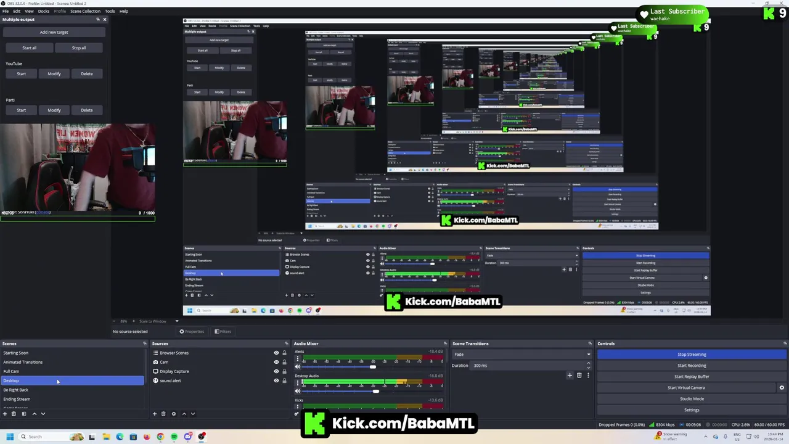Open the Scale to Window dropdown

[x=158, y=321]
